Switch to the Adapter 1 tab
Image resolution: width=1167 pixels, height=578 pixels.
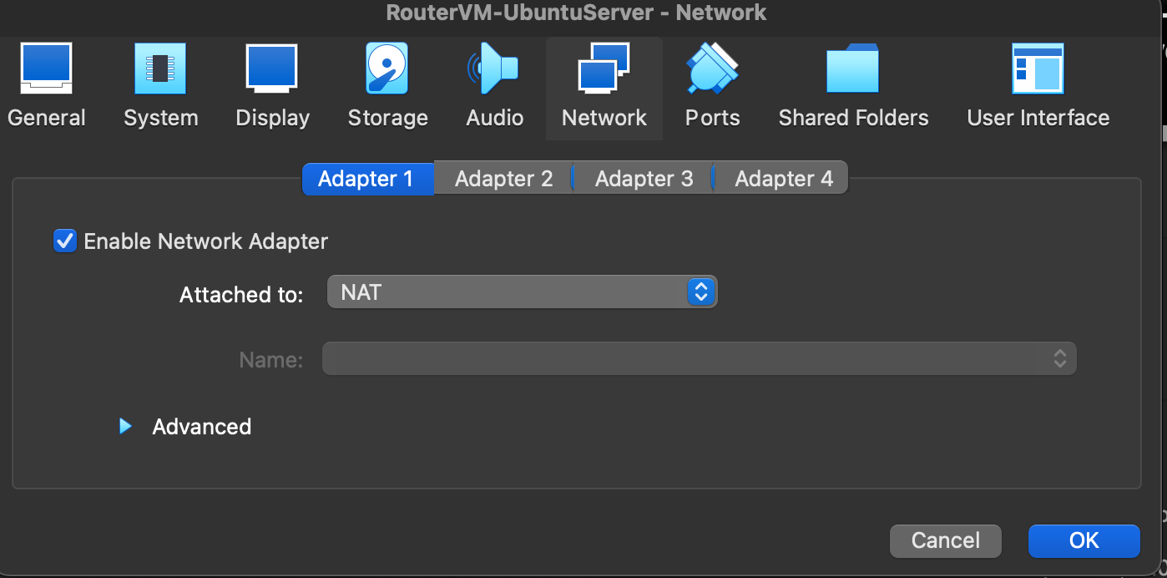(x=367, y=179)
